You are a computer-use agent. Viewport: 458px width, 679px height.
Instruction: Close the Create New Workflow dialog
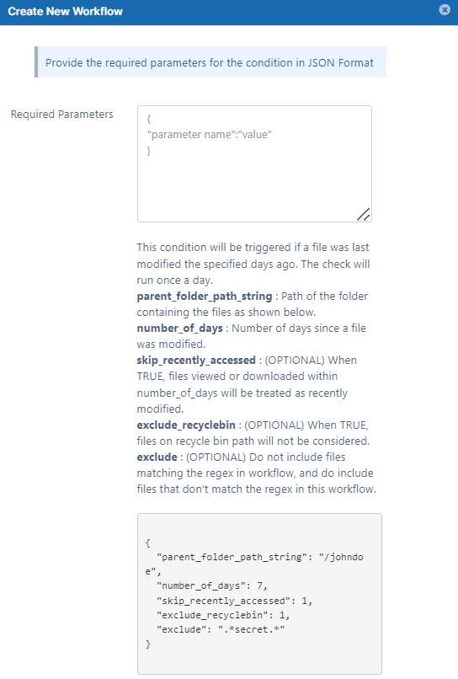[445, 9]
